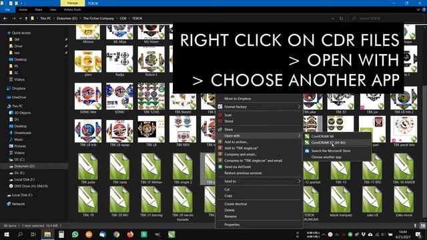
Task: Open the CDR file TBK poke
Action: point(88,168)
